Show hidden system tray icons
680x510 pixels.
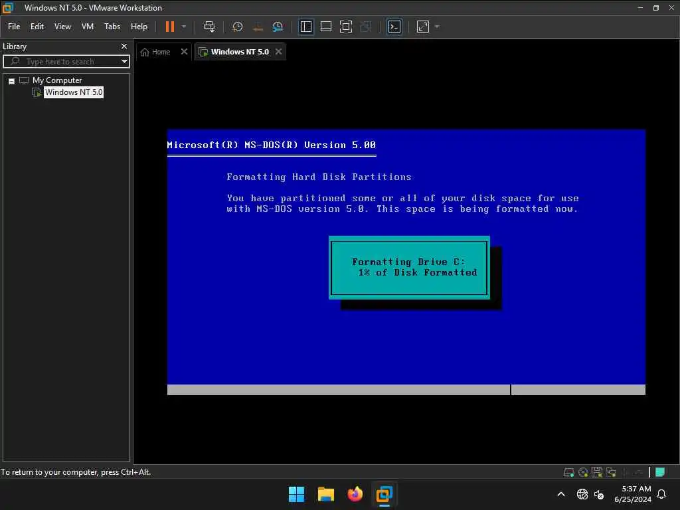560,494
